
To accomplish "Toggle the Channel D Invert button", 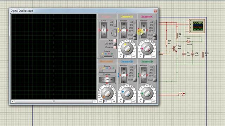I will 155,80.
